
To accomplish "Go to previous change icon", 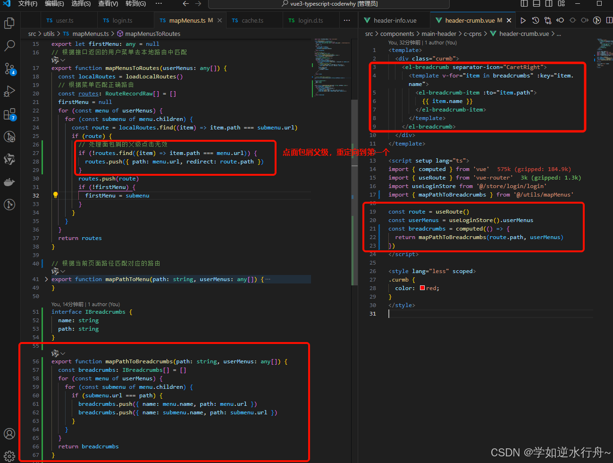I will (x=560, y=20).
